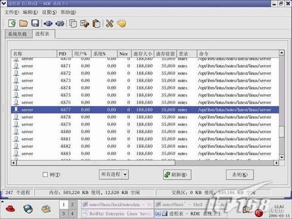This screenshot has height=219, width=292.
Task: Click the clipboard Paste icon
Action: point(97,23)
